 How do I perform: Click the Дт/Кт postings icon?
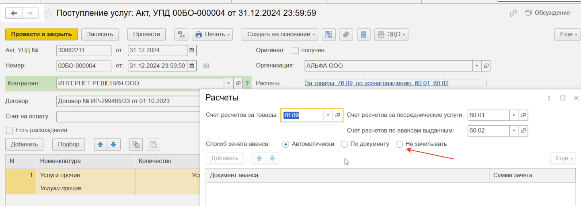[x=181, y=35]
